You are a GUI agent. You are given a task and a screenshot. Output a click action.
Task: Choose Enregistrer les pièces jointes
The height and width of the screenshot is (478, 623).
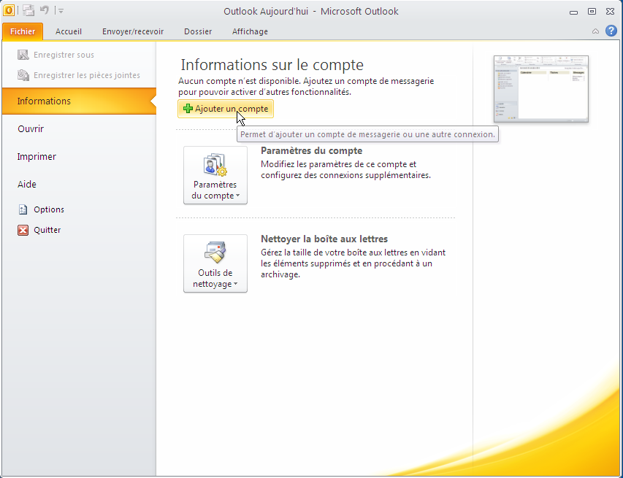tap(79, 75)
